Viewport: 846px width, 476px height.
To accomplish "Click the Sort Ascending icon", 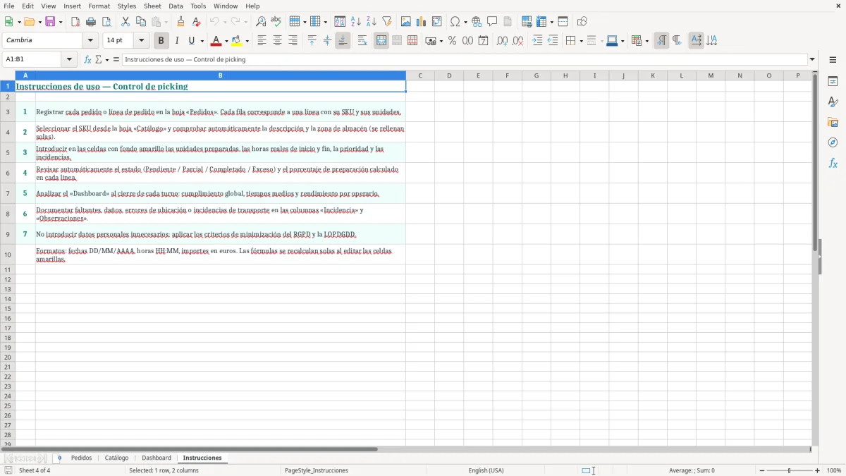I will (x=356, y=22).
